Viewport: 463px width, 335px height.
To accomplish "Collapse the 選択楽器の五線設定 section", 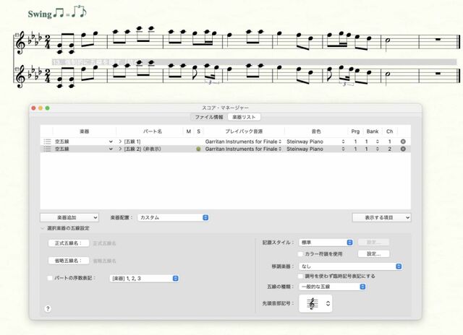I will (x=43, y=228).
